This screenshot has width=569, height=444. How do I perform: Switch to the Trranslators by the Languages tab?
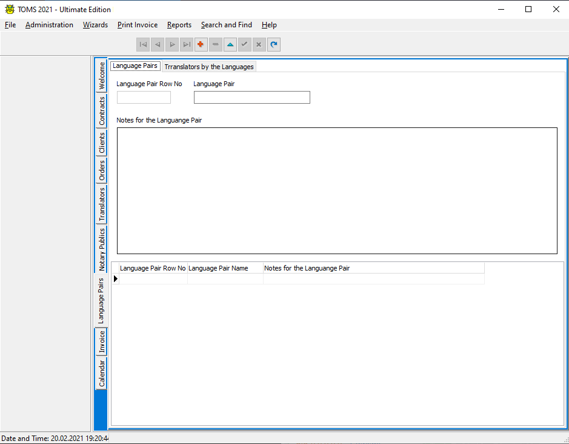pyautogui.click(x=208, y=67)
